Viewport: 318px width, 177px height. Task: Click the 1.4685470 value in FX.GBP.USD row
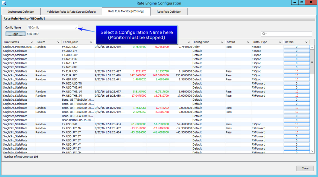[x=162, y=79]
